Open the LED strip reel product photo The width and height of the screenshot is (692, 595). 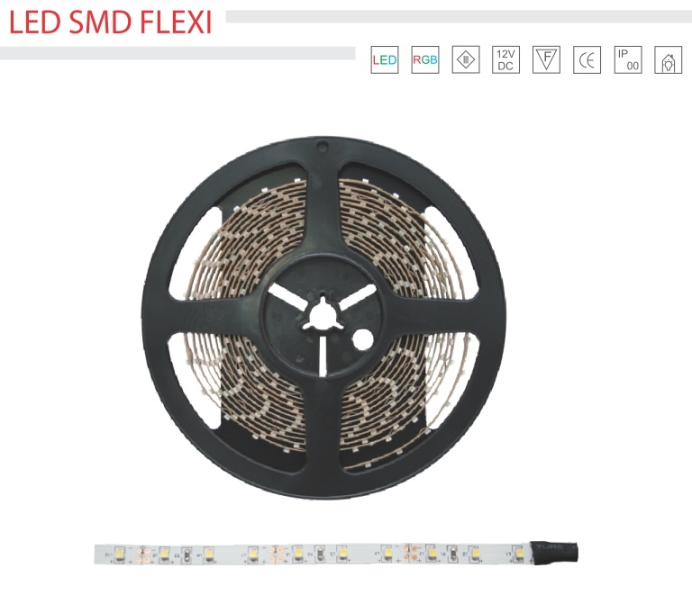[x=323, y=318]
